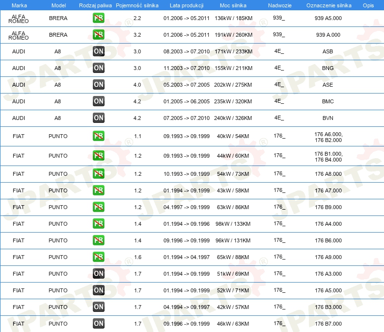Screen dimensions: 384x332
Task: Click petrol icon in 176 A7.000 row
Action: pos(98,190)
